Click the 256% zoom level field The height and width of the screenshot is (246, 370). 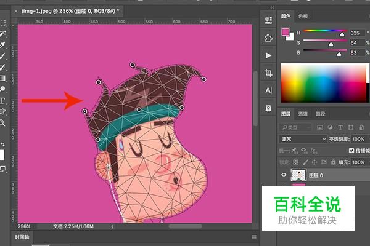click(x=24, y=226)
